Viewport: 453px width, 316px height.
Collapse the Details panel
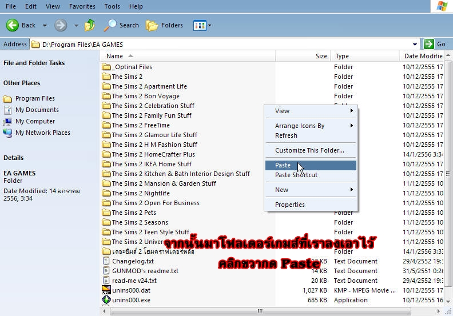pyautogui.click(x=14, y=158)
